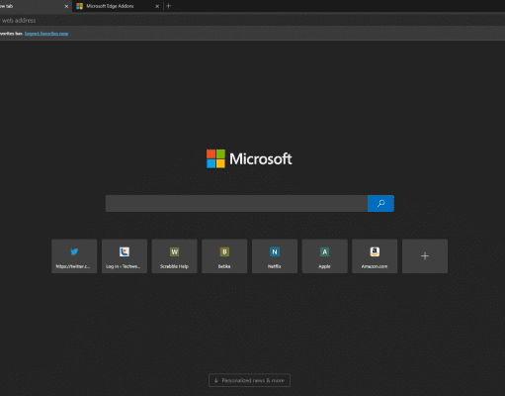This screenshot has height=396, width=505.
Task: Open the Netflix quick link tile
Action: coord(275,256)
